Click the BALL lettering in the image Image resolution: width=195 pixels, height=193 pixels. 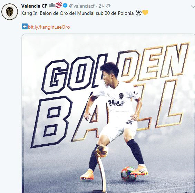[107, 113]
